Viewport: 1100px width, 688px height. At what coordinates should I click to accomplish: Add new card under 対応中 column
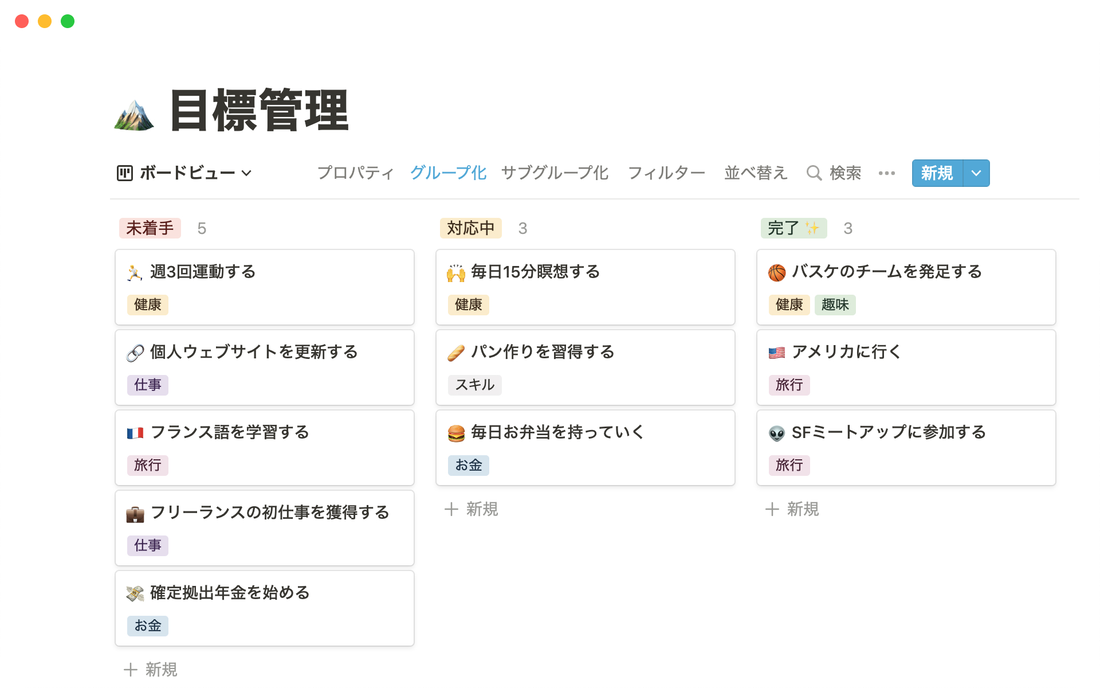[471, 509]
